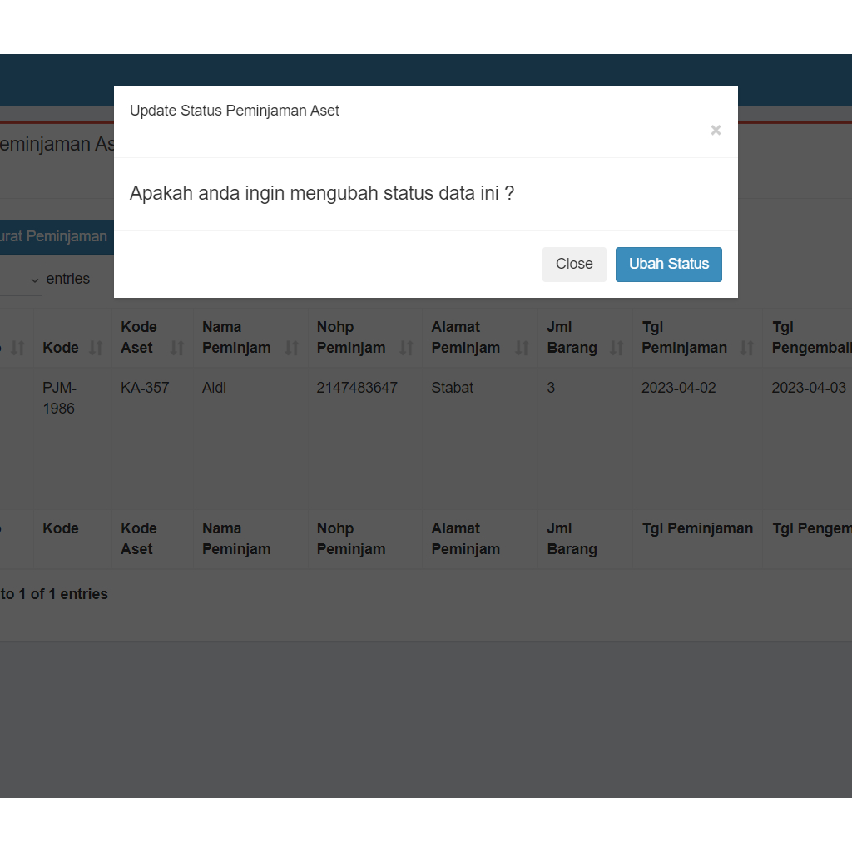Click the Surat Peminjaman button
The image size is (852, 852).
coord(54,236)
